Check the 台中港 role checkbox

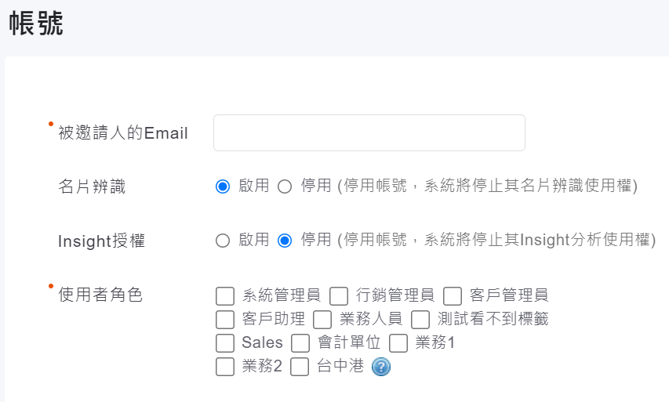tap(300, 367)
